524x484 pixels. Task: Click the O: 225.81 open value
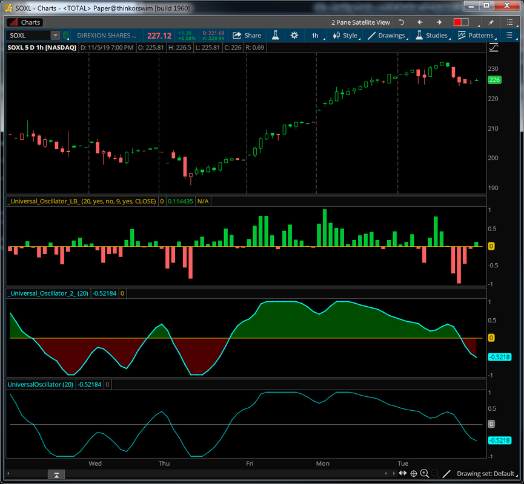pos(151,47)
